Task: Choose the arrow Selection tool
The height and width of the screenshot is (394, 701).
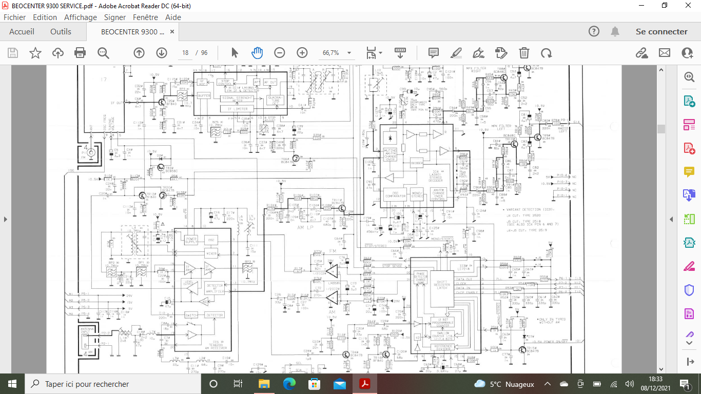Action: pos(235,53)
